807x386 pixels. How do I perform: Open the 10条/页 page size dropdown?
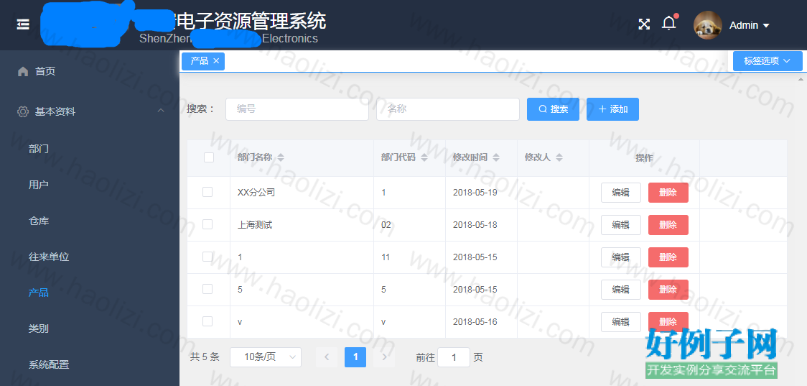tap(265, 357)
